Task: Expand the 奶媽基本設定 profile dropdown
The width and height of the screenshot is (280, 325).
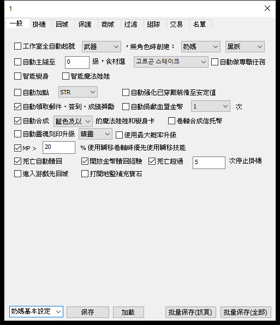Action: point(36,311)
